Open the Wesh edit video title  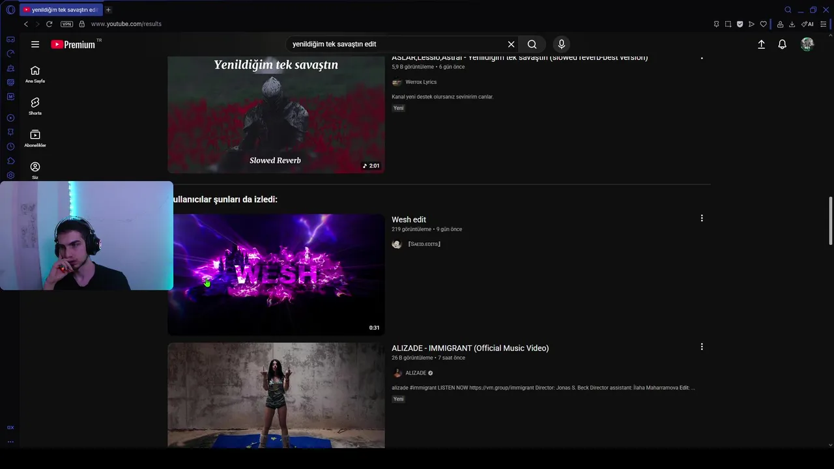click(x=409, y=220)
